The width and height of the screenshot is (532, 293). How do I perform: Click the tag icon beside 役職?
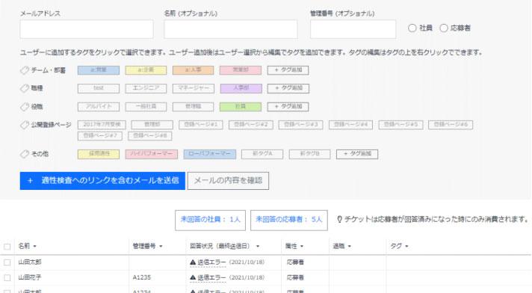[x=25, y=107]
